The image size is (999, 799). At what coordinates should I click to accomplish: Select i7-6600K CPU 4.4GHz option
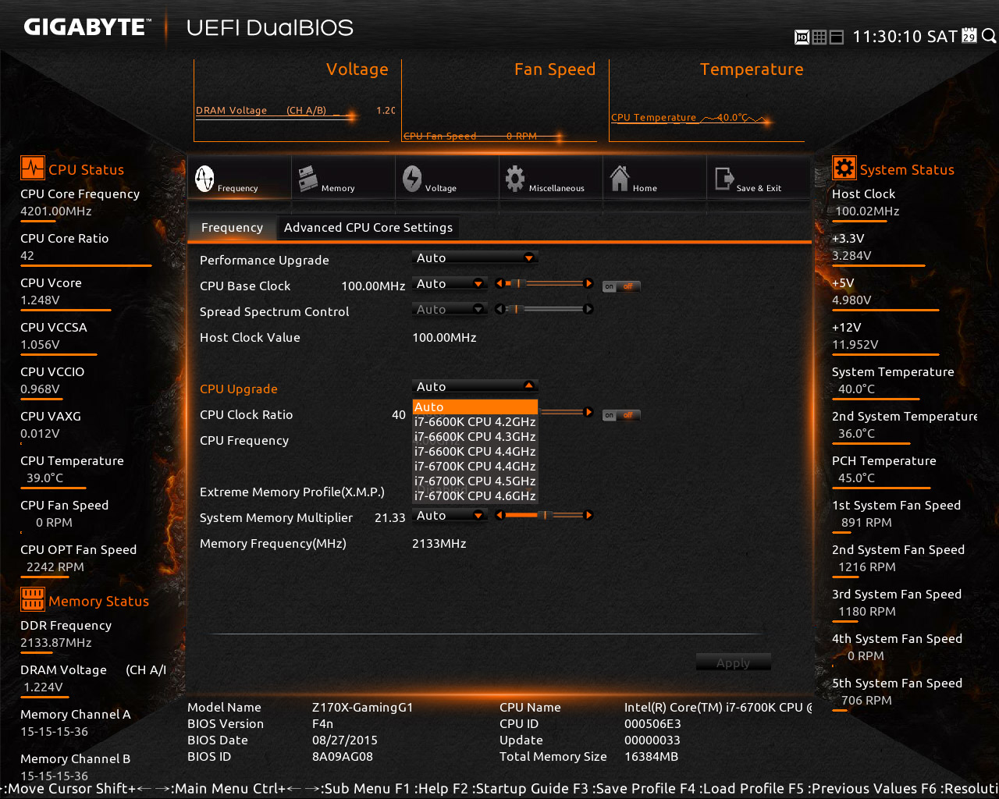[x=475, y=451]
